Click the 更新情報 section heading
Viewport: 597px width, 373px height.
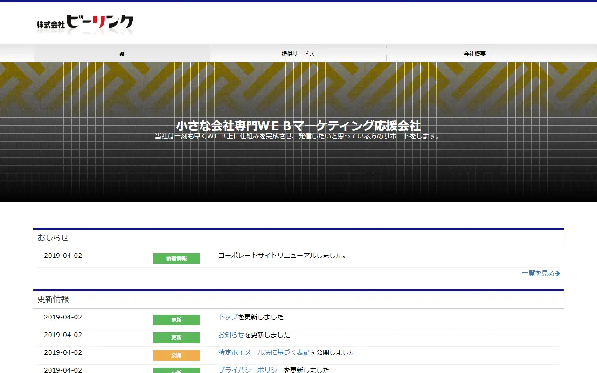(53, 299)
